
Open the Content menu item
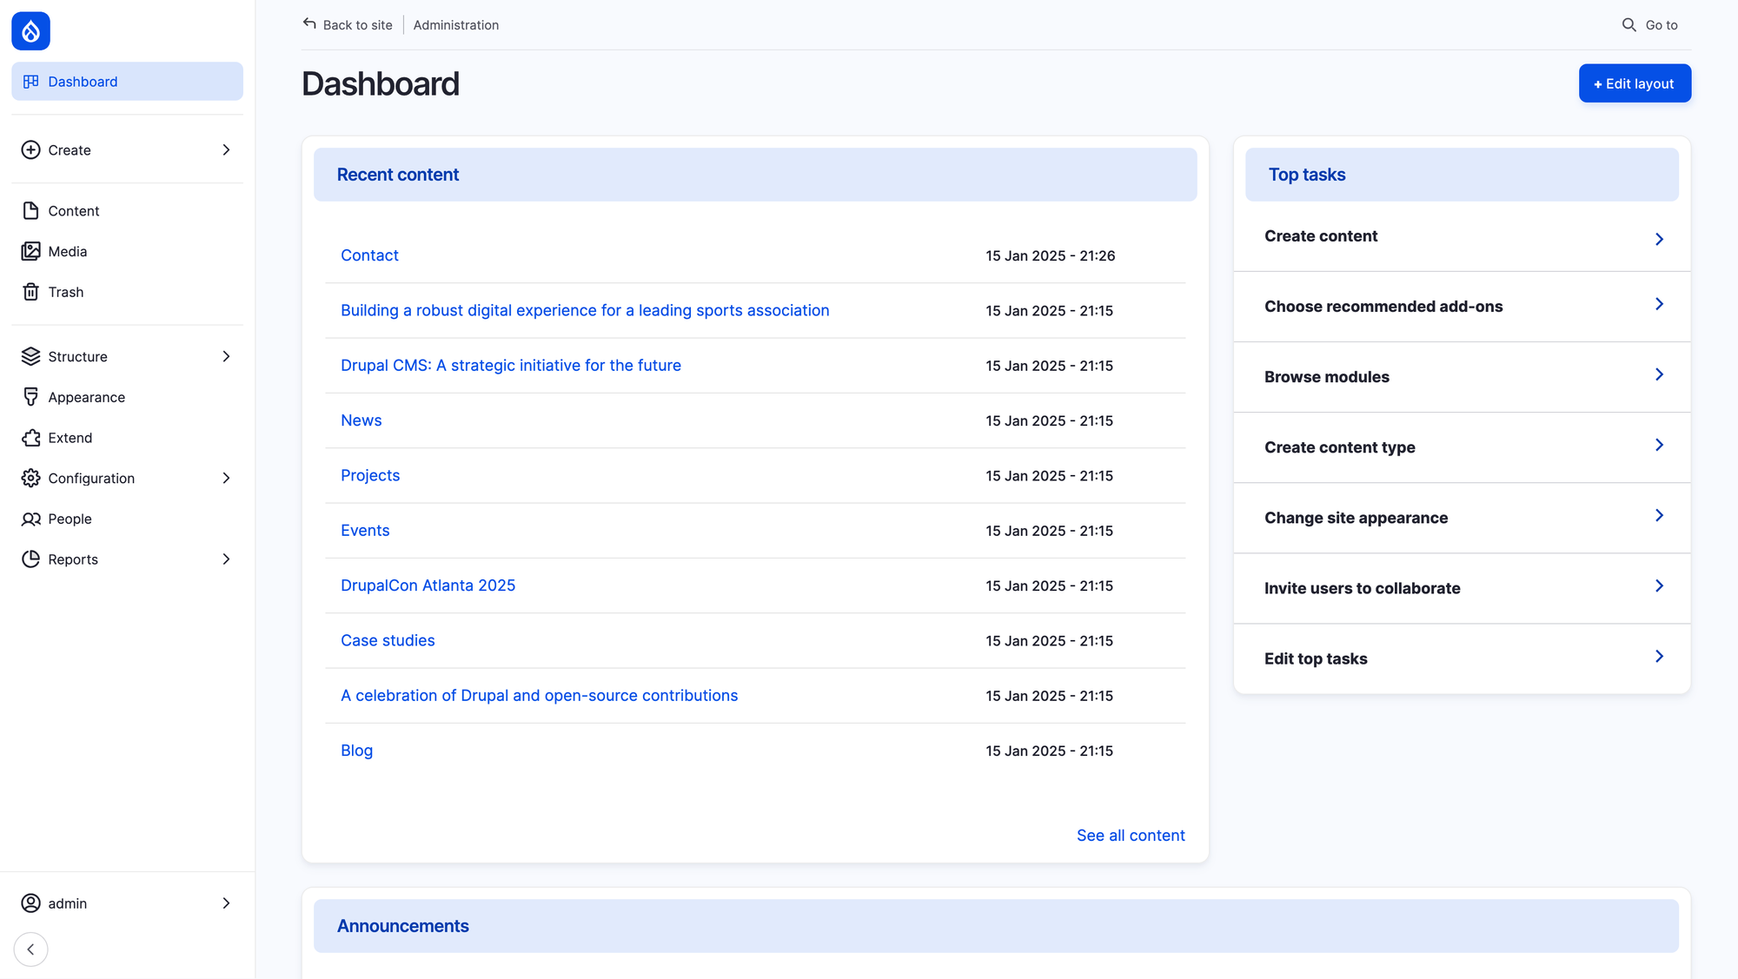(127, 211)
